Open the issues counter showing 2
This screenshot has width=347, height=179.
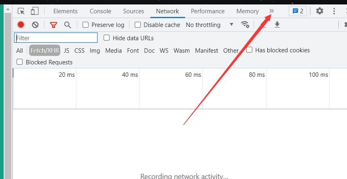pos(298,11)
